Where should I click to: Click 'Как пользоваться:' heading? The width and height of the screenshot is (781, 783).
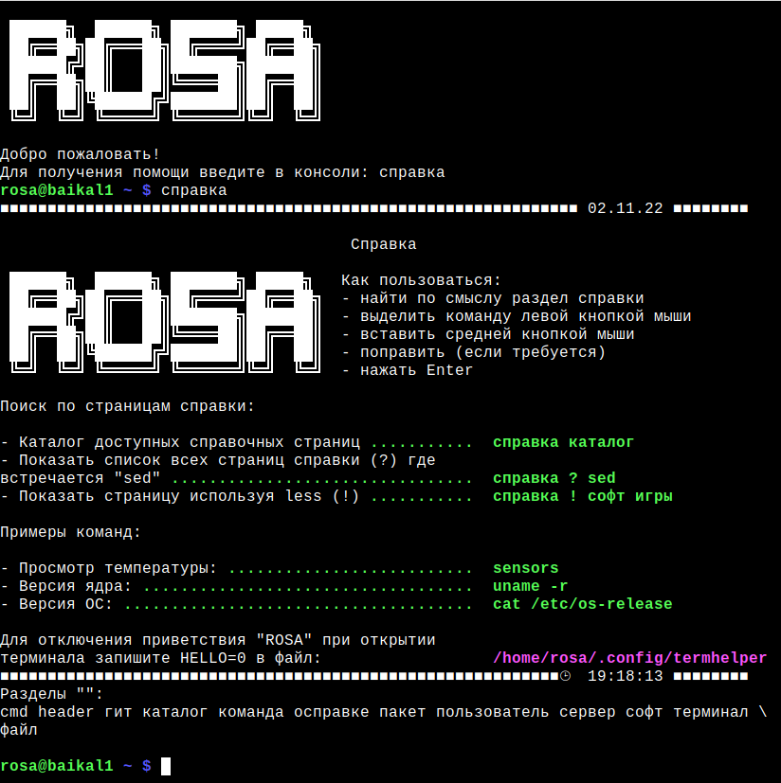pos(421,280)
